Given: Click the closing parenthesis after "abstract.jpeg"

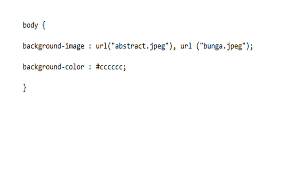Looking at the screenshot, I should pyautogui.click(x=171, y=46).
